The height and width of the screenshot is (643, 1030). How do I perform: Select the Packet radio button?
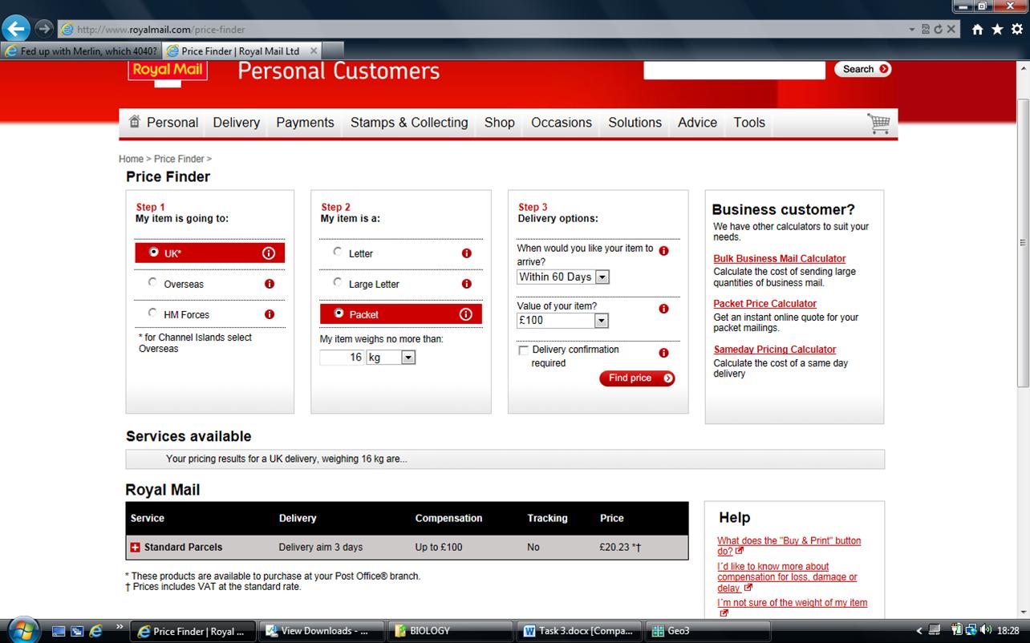[x=338, y=313]
